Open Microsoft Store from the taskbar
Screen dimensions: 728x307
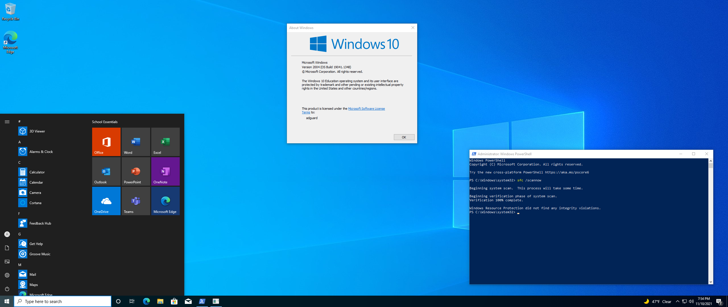tap(174, 301)
